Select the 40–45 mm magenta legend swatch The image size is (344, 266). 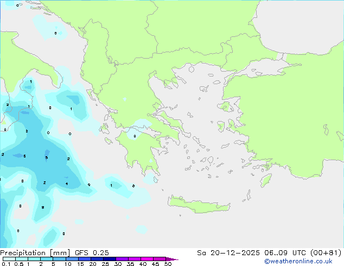pyautogui.click(x=147, y=259)
